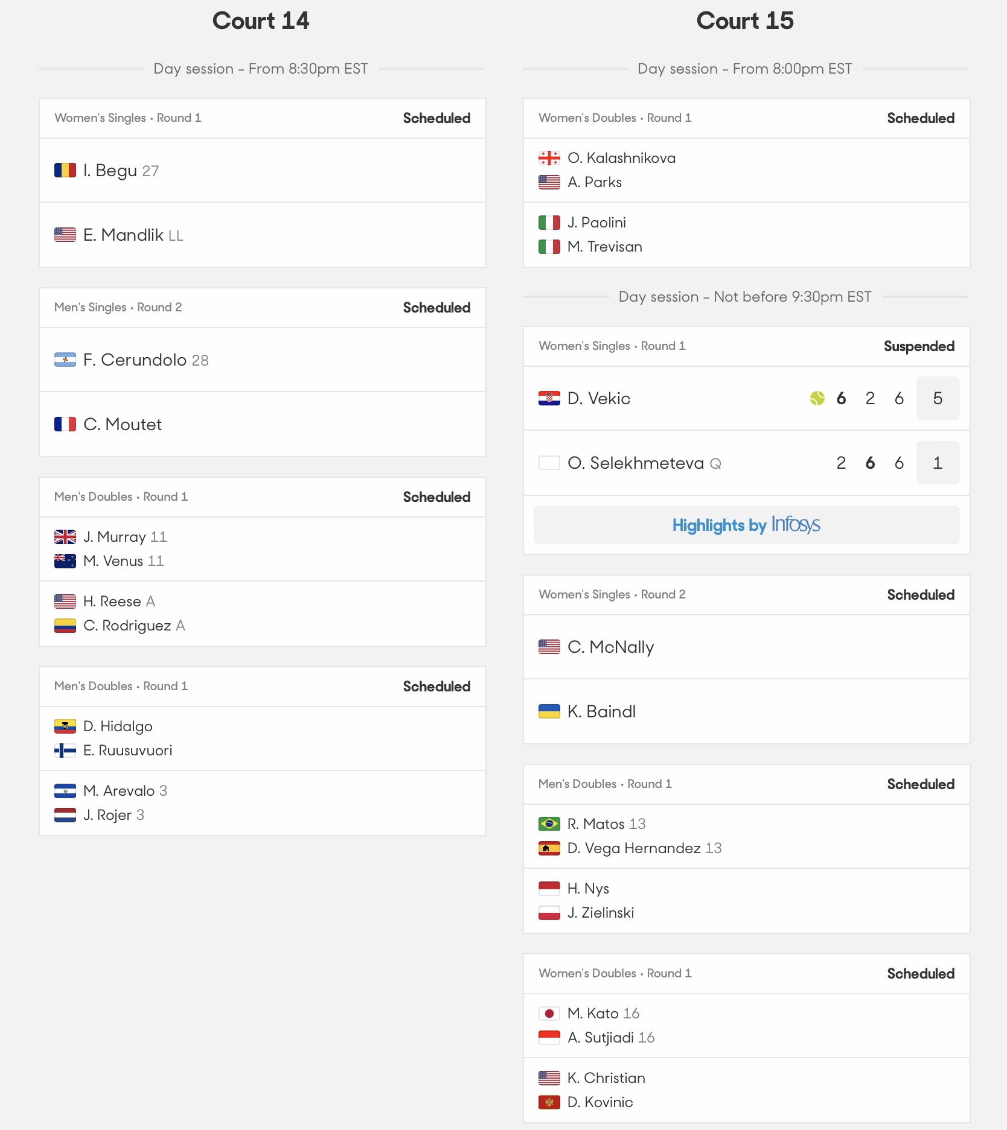Open Highlights by Infosys
The image size is (1007, 1130).
click(x=746, y=525)
